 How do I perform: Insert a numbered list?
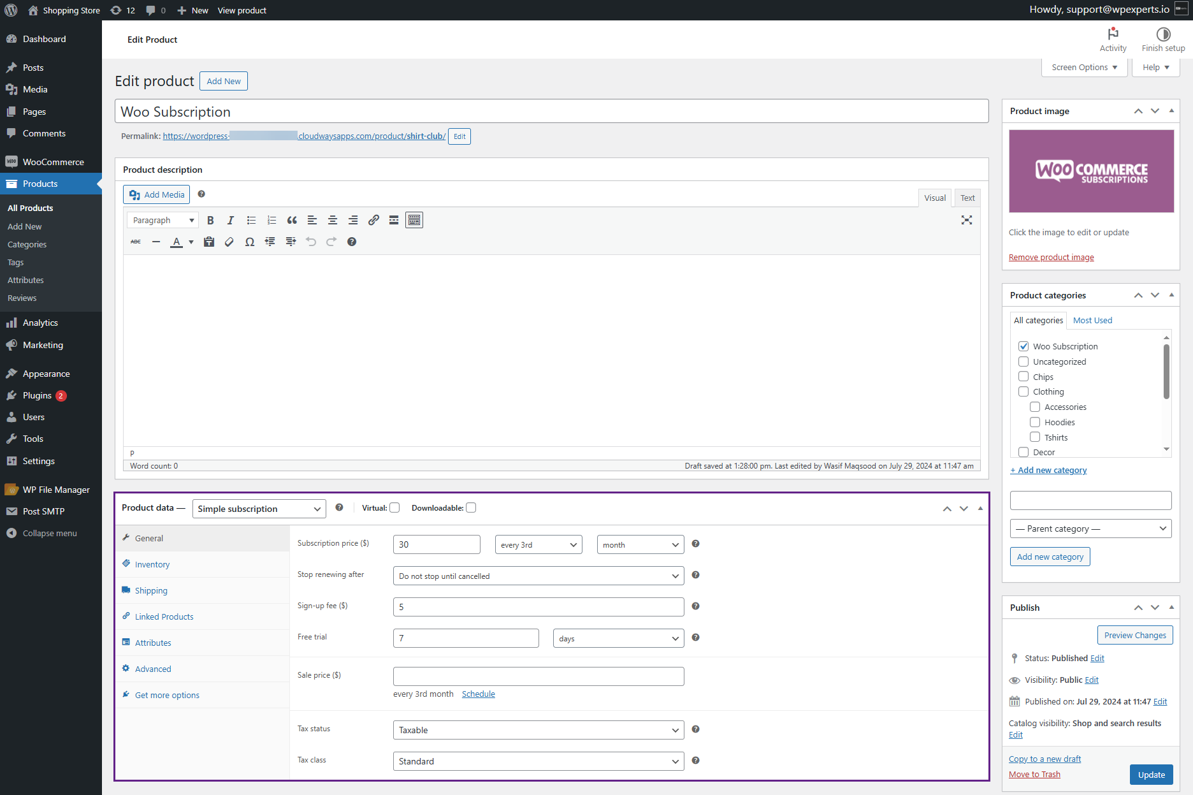point(271,220)
